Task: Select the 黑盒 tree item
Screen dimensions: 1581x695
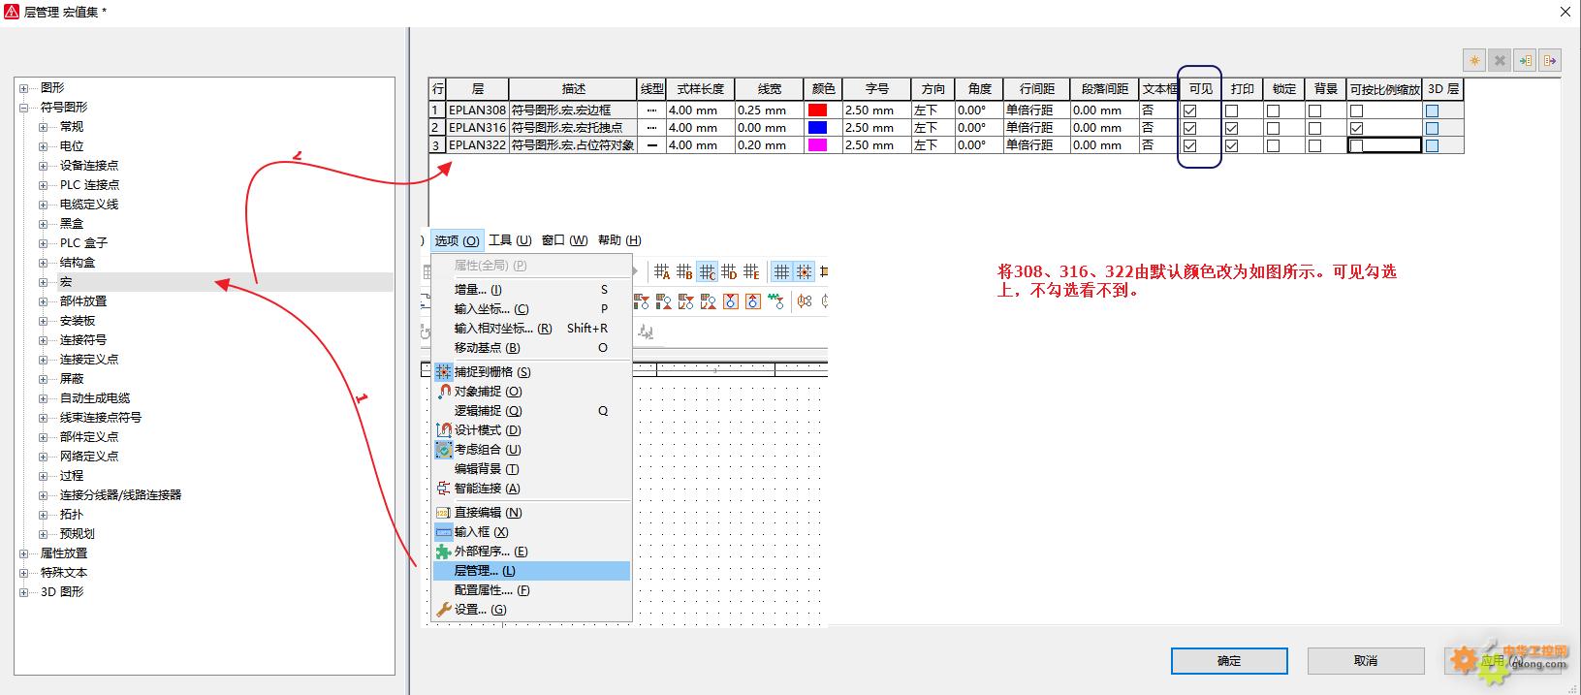Action: click(72, 224)
